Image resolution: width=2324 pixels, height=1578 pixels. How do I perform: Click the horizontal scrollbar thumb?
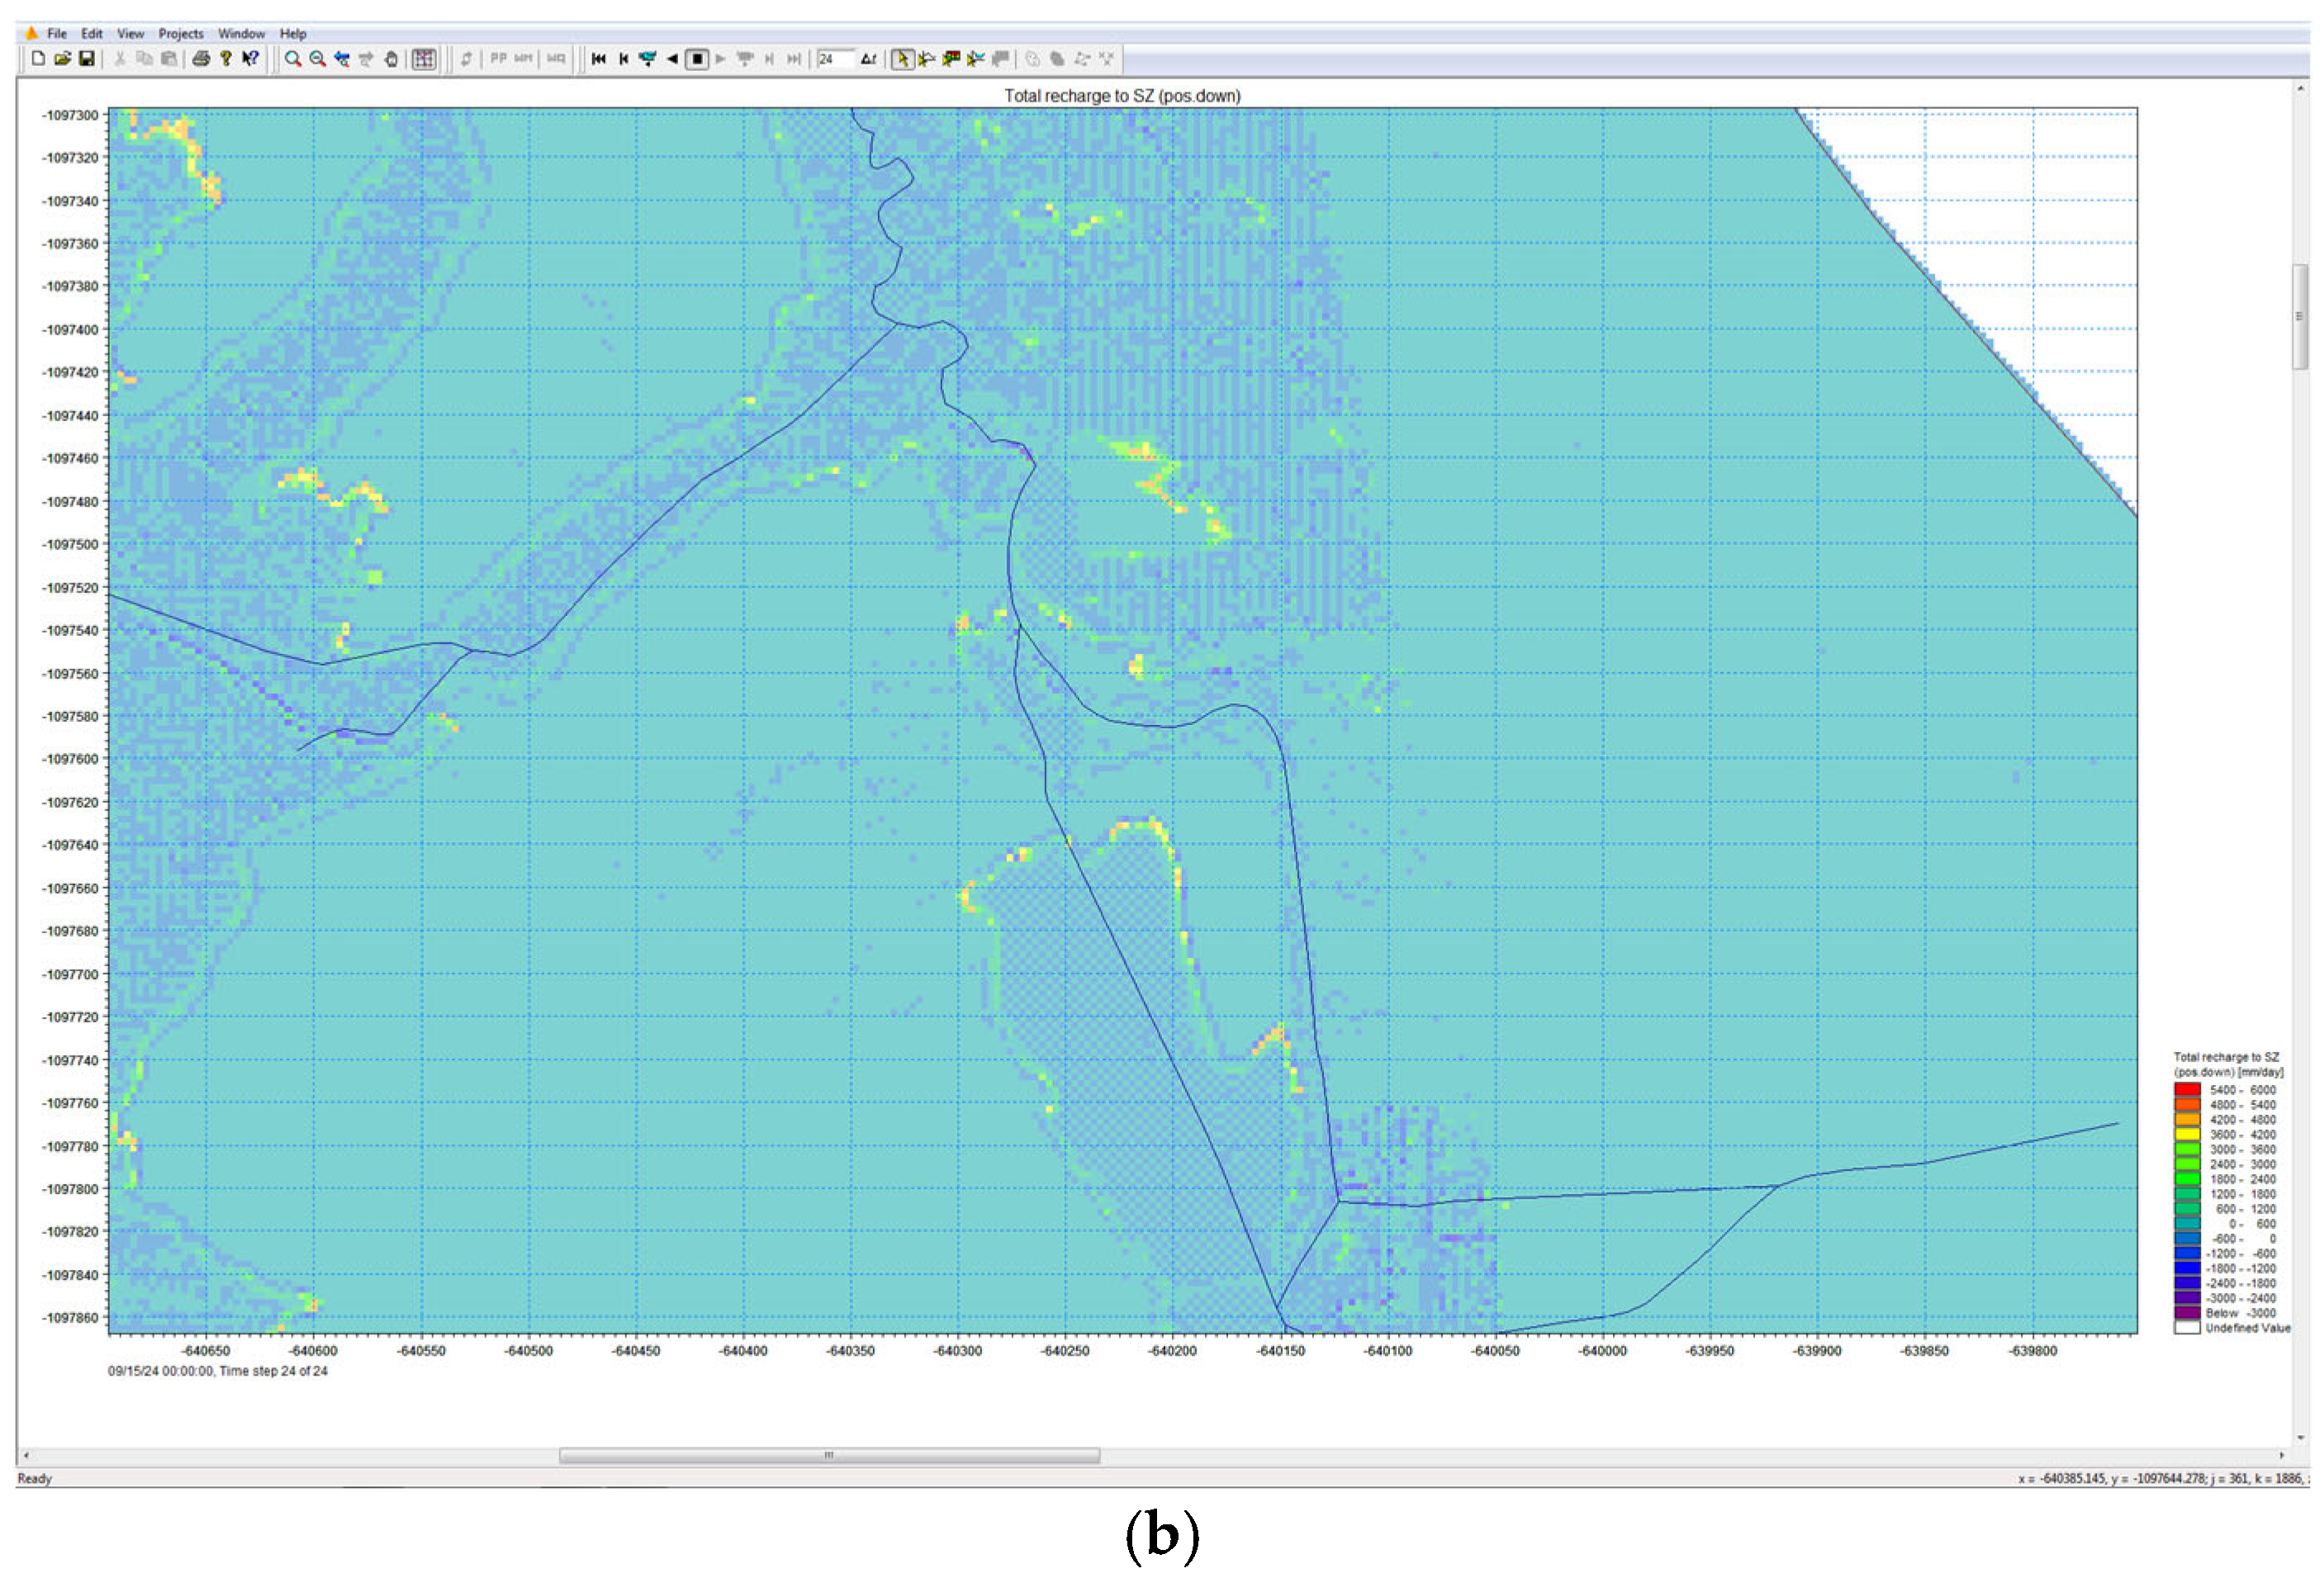point(829,1455)
